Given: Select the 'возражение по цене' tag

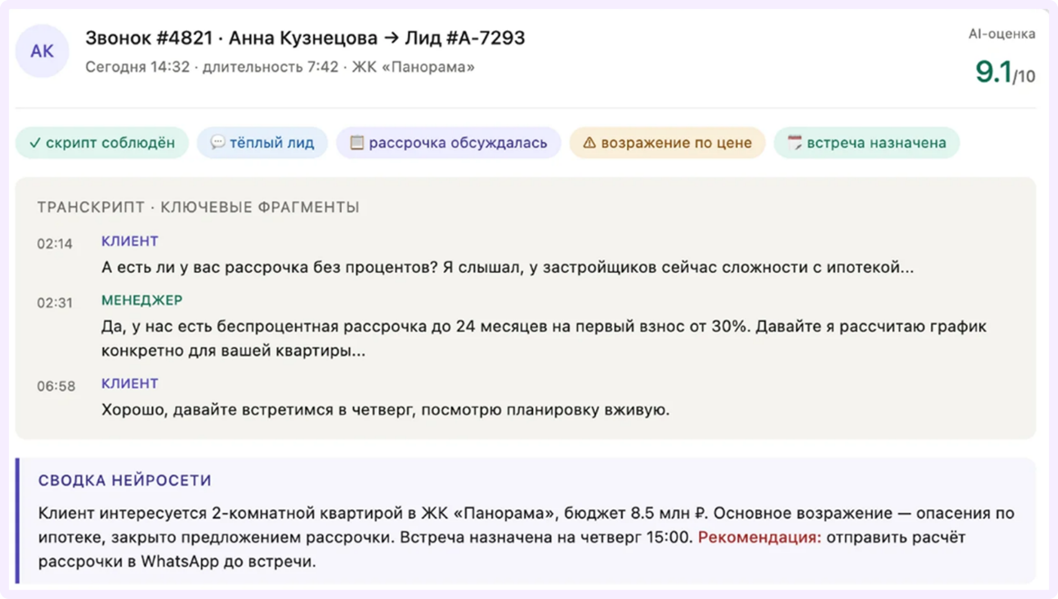Looking at the screenshot, I should point(667,143).
